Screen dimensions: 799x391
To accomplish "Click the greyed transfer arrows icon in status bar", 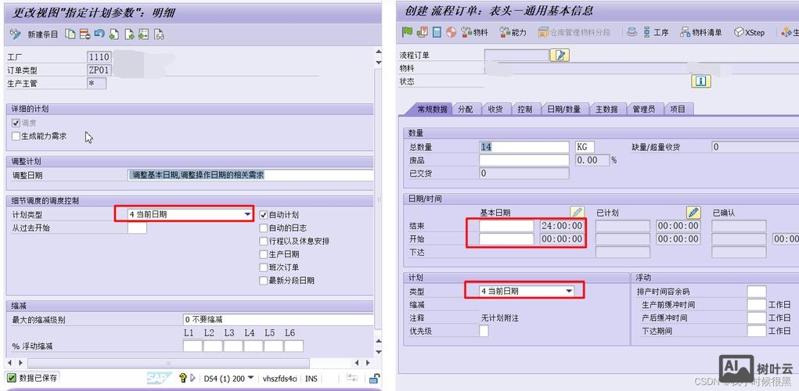I will (x=351, y=378).
